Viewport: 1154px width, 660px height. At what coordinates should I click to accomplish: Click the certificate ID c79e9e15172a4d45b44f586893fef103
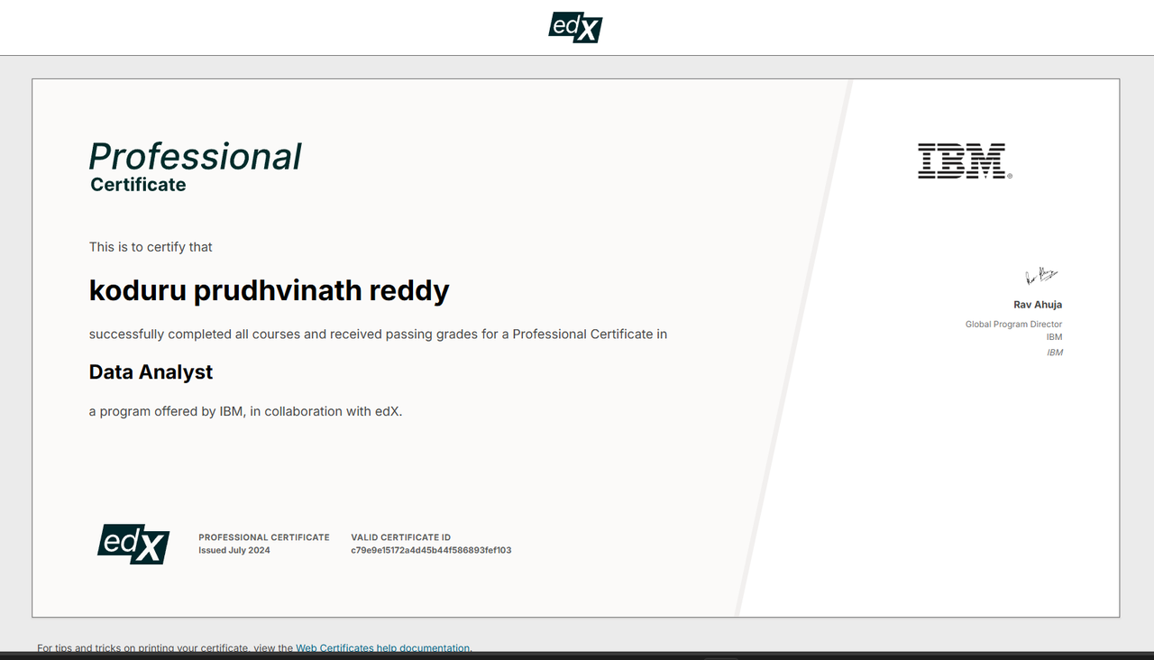tap(431, 550)
